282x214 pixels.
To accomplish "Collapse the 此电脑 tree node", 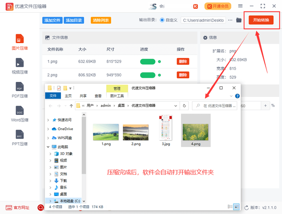I will pos(48,147).
